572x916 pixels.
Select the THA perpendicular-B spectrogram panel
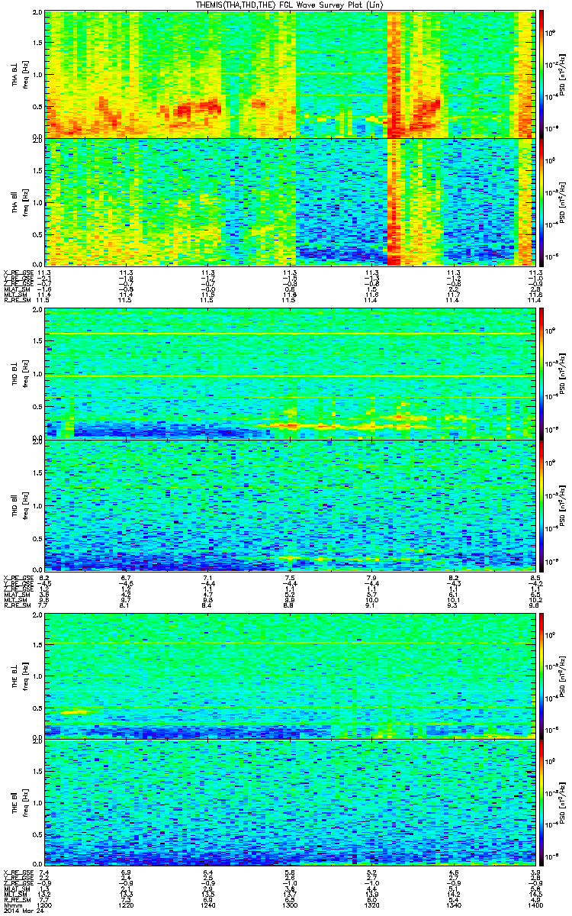click(290, 74)
